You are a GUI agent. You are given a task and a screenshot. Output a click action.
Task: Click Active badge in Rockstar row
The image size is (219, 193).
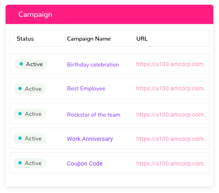pyautogui.click(x=30, y=114)
